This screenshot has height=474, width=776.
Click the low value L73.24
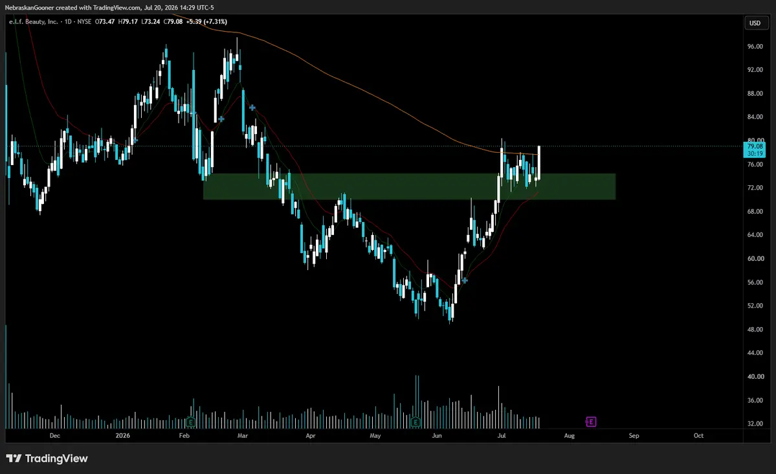150,22
